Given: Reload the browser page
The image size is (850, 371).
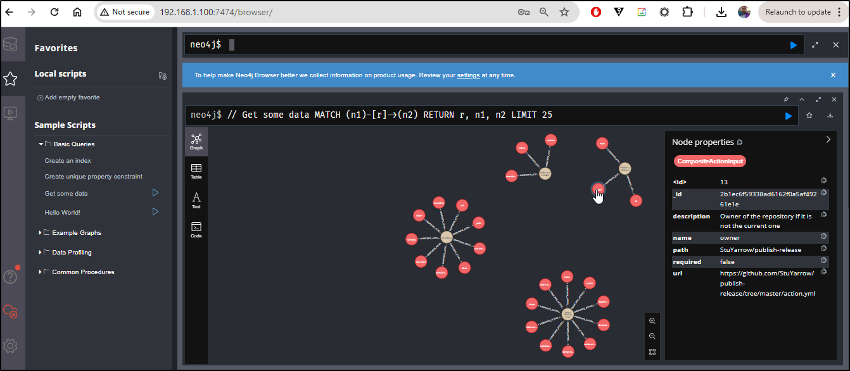Looking at the screenshot, I should 54,12.
